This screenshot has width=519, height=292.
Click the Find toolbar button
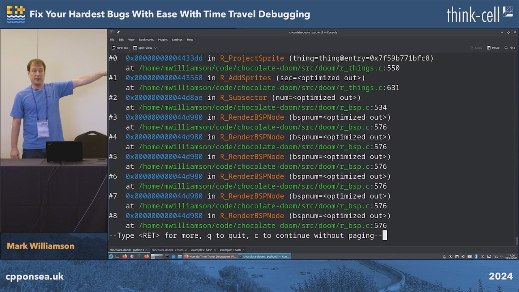click(x=510, y=48)
